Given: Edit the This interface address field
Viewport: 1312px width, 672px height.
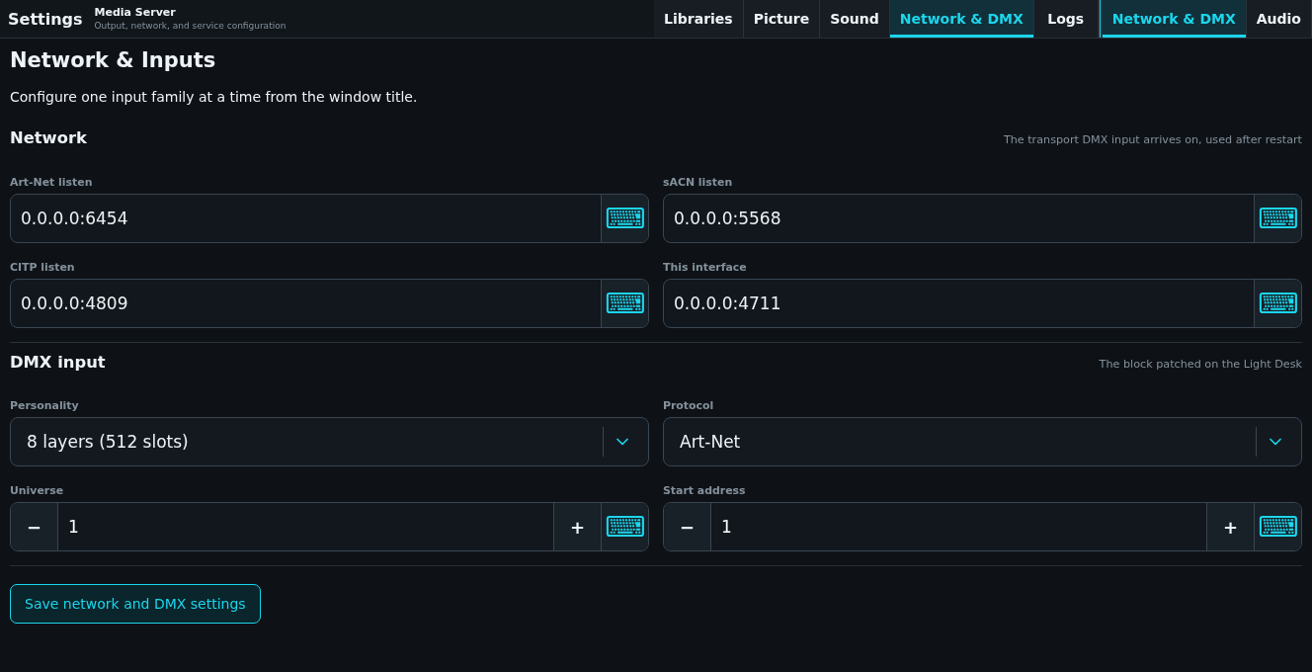Looking at the screenshot, I should [x=959, y=303].
